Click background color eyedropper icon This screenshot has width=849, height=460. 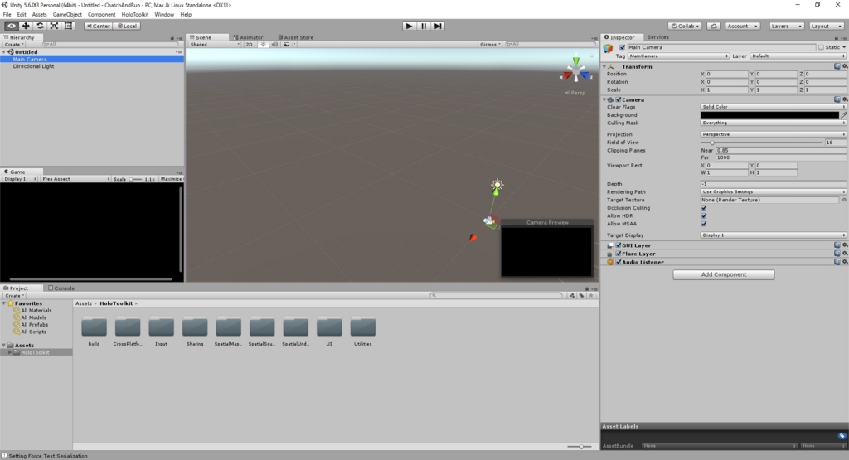click(843, 114)
